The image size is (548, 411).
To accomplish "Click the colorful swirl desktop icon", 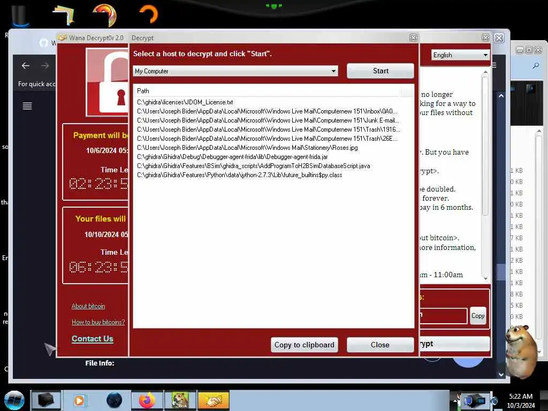I will (105, 14).
